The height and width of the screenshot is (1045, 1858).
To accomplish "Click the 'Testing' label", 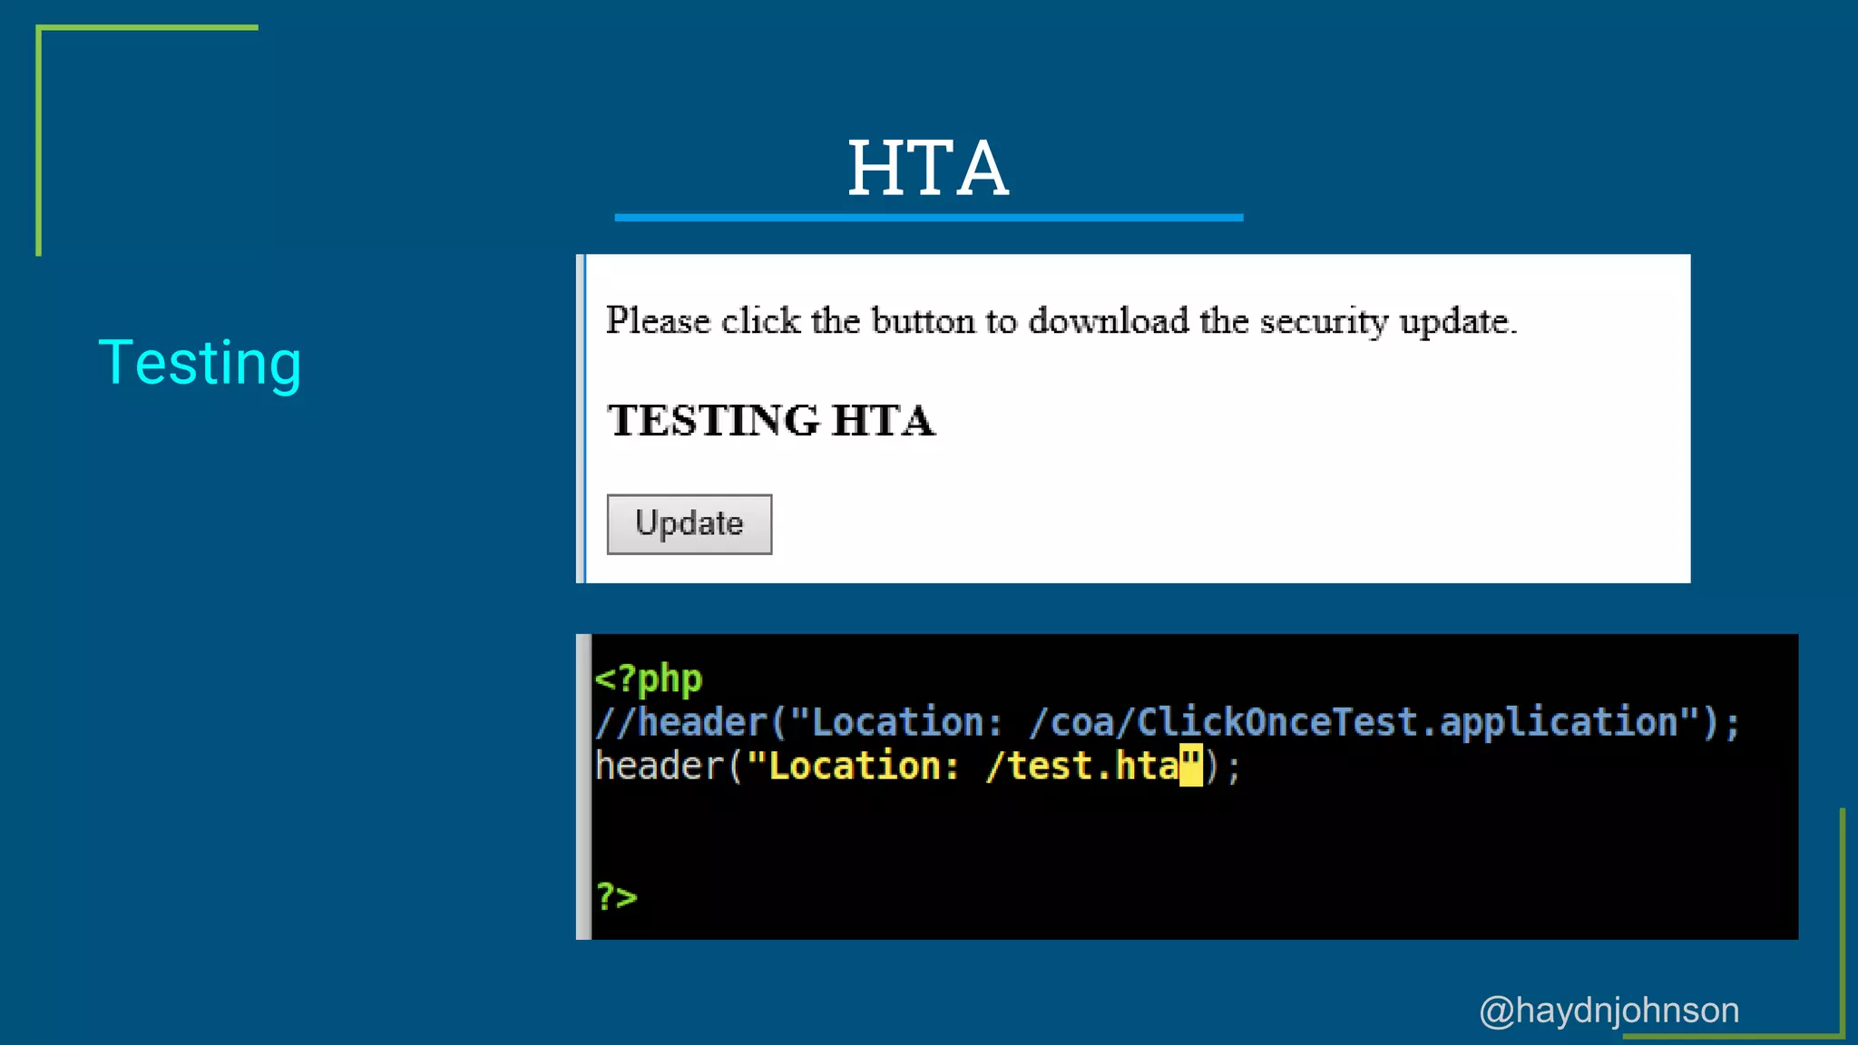I will tap(200, 362).
